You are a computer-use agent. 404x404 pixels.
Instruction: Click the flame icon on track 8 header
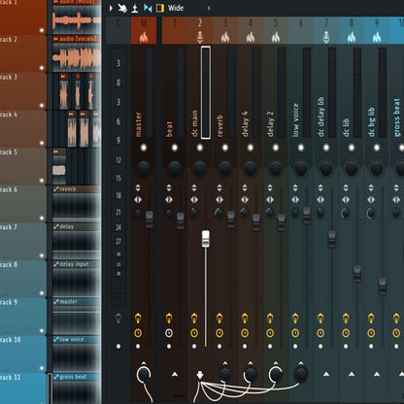pos(352,38)
